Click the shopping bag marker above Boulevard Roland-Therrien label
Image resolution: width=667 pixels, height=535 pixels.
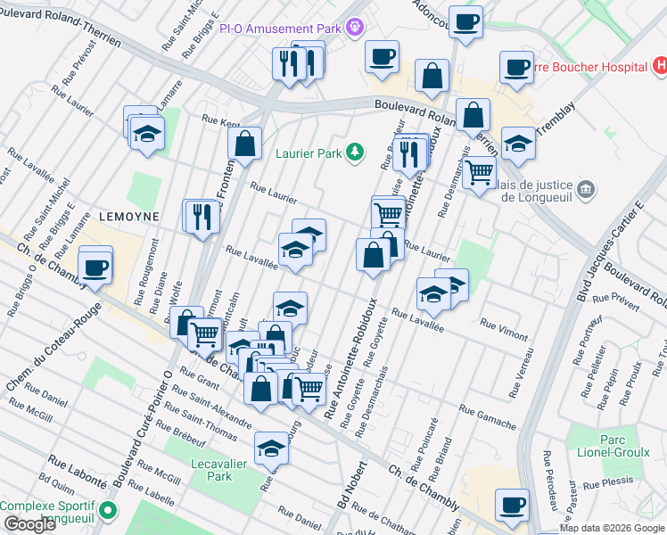tap(432, 78)
